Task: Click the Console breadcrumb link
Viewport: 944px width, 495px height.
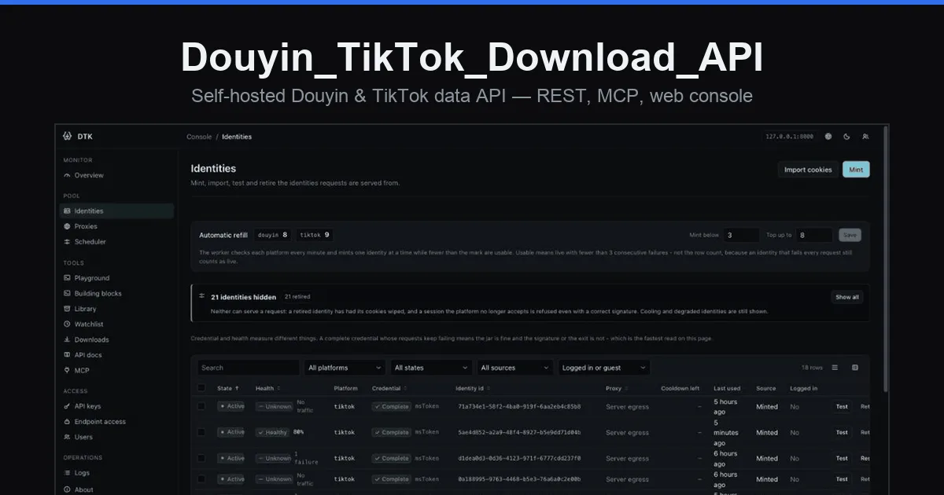Action: [x=199, y=137]
